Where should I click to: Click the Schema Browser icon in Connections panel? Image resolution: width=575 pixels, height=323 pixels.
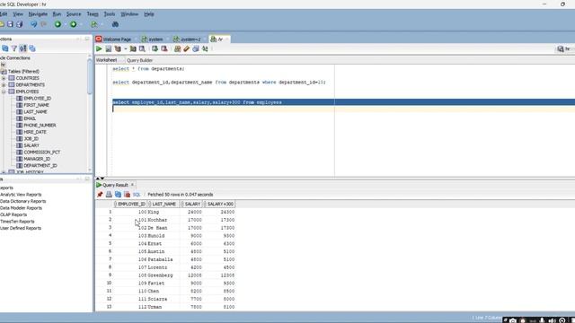point(32,48)
